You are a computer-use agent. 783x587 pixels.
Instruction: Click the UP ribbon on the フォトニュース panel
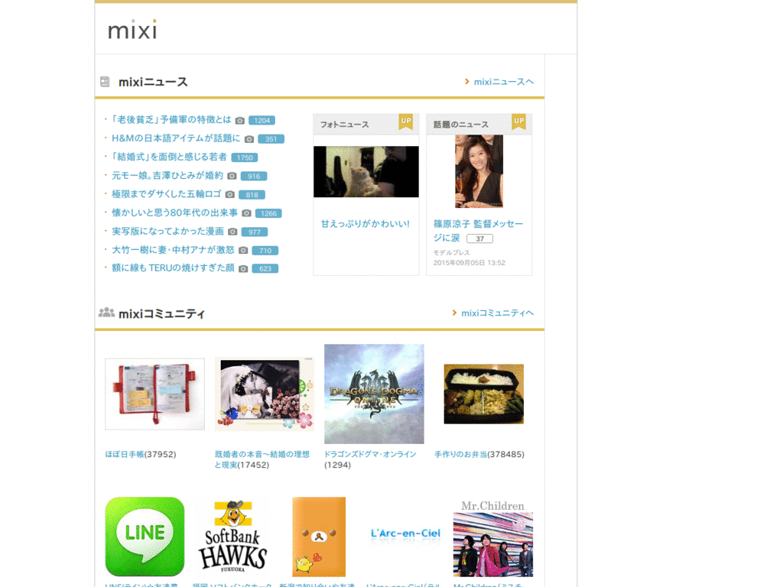click(x=406, y=122)
